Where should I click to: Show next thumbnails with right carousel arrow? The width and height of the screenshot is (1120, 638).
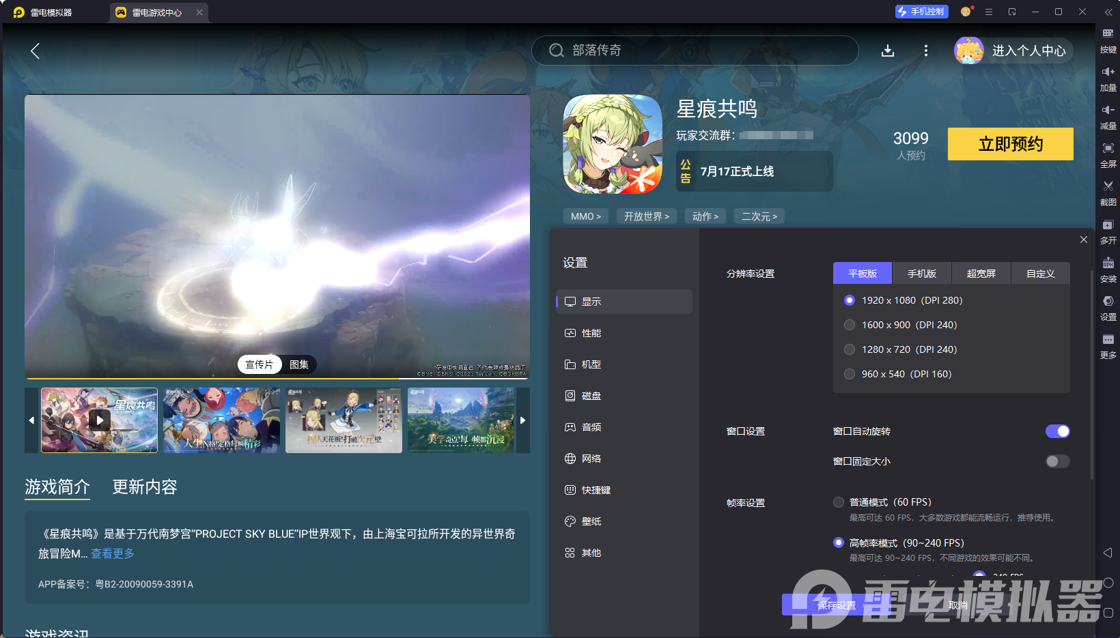tap(523, 420)
